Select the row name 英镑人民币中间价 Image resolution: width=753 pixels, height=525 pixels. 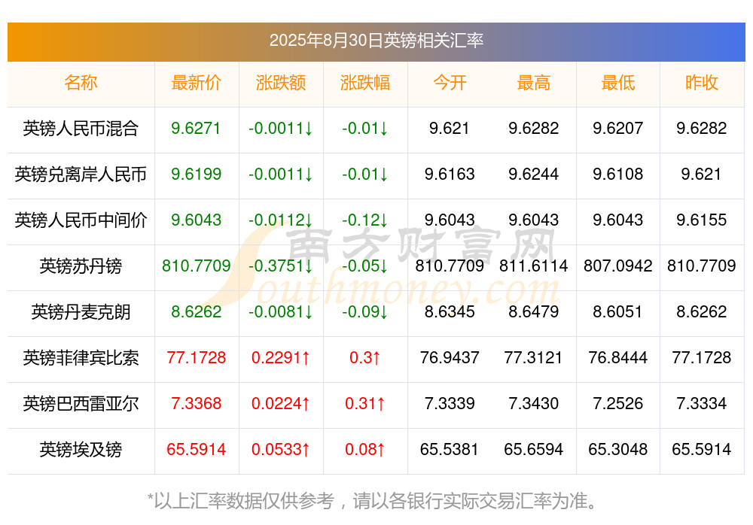[x=81, y=220]
